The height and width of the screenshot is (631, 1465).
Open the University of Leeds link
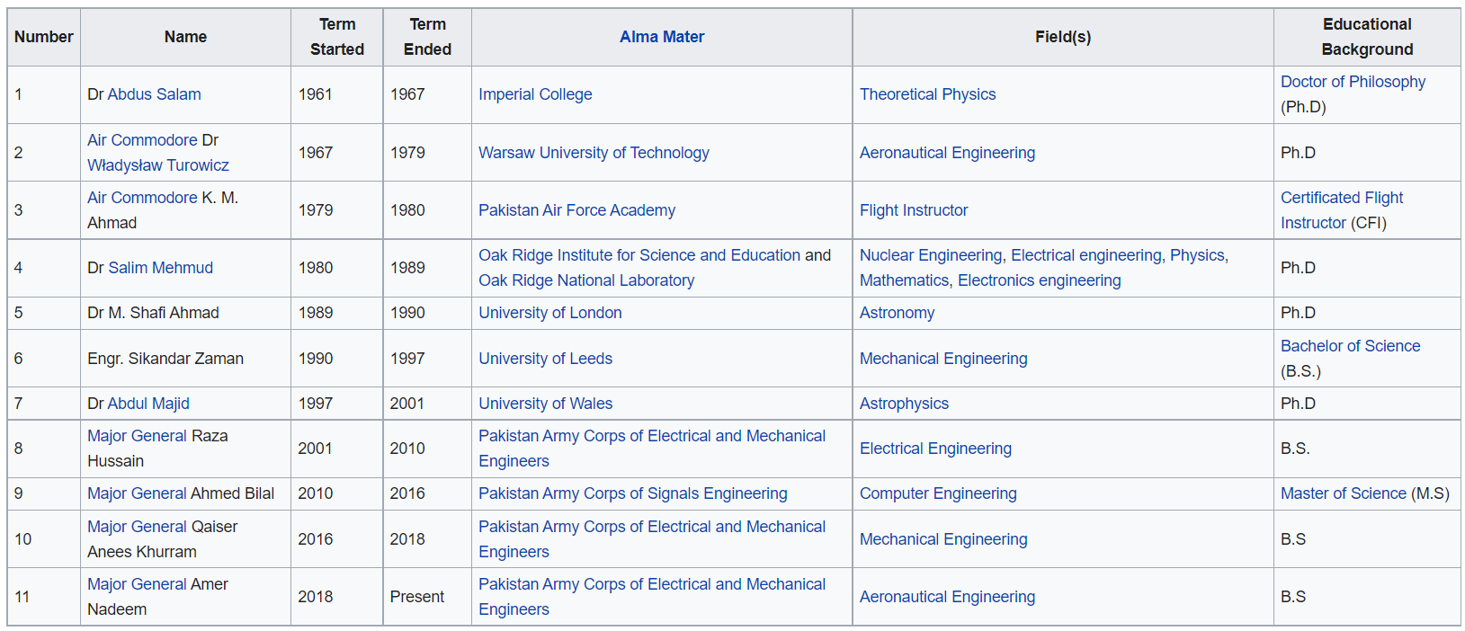pyautogui.click(x=545, y=359)
